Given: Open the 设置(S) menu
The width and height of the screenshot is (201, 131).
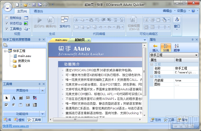Looking at the screenshot, I should click(181, 11).
